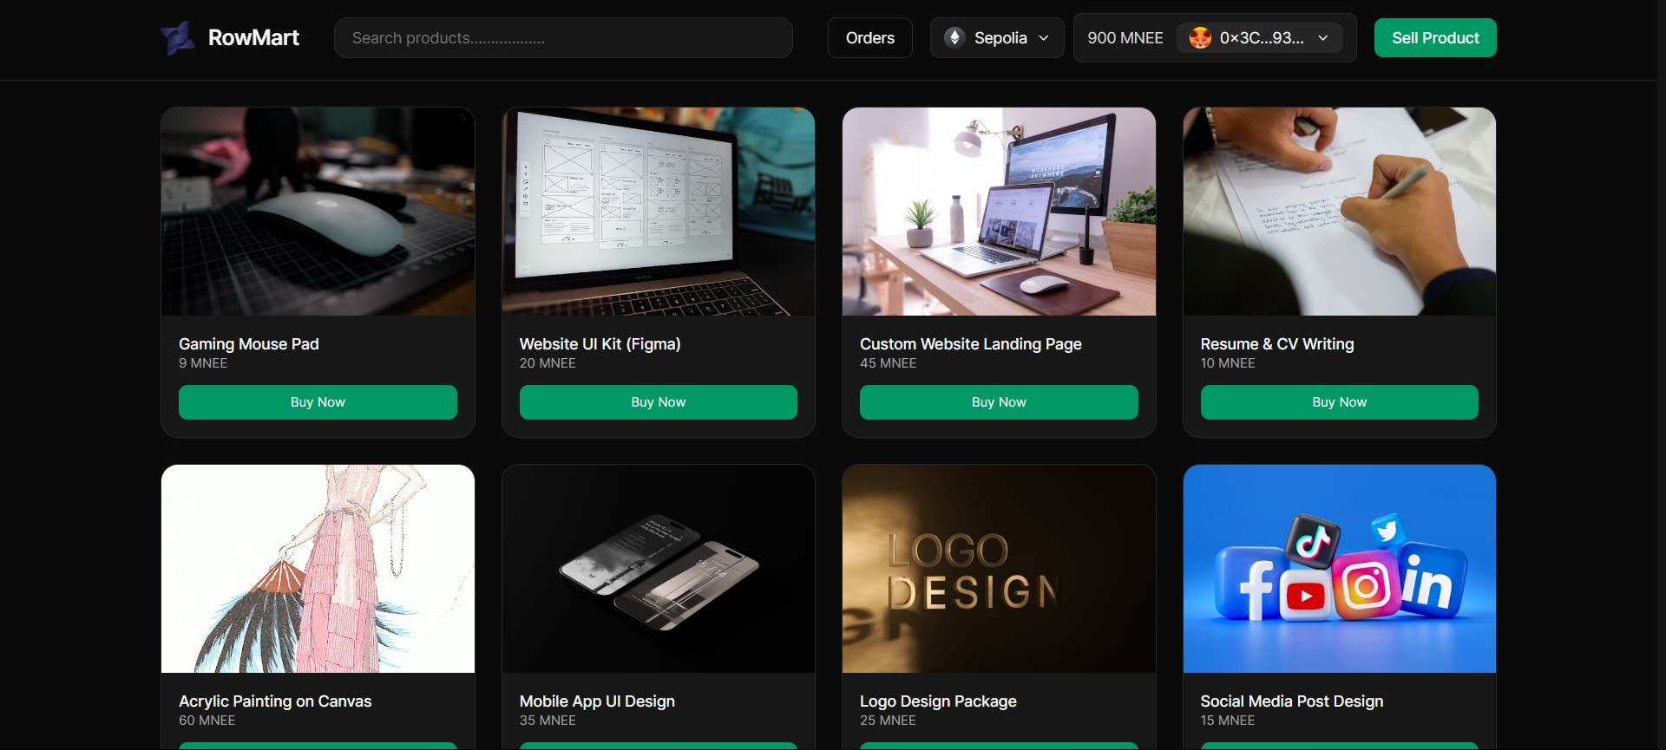Click the Sell Product button
This screenshot has height=750, width=1666.
1435,38
